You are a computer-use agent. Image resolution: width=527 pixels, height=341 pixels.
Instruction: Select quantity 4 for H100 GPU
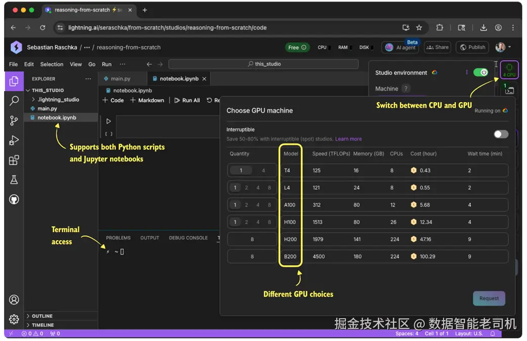tap(258, 222)
